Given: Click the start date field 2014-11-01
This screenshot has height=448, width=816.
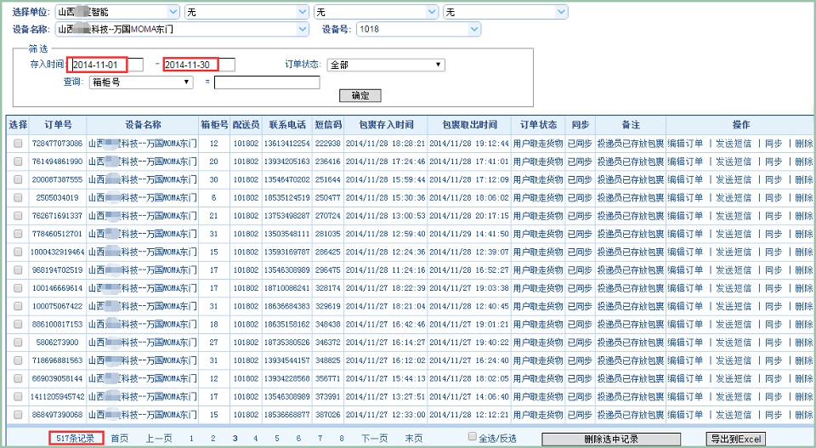Looking at the screenshot, I should point(106,65).
